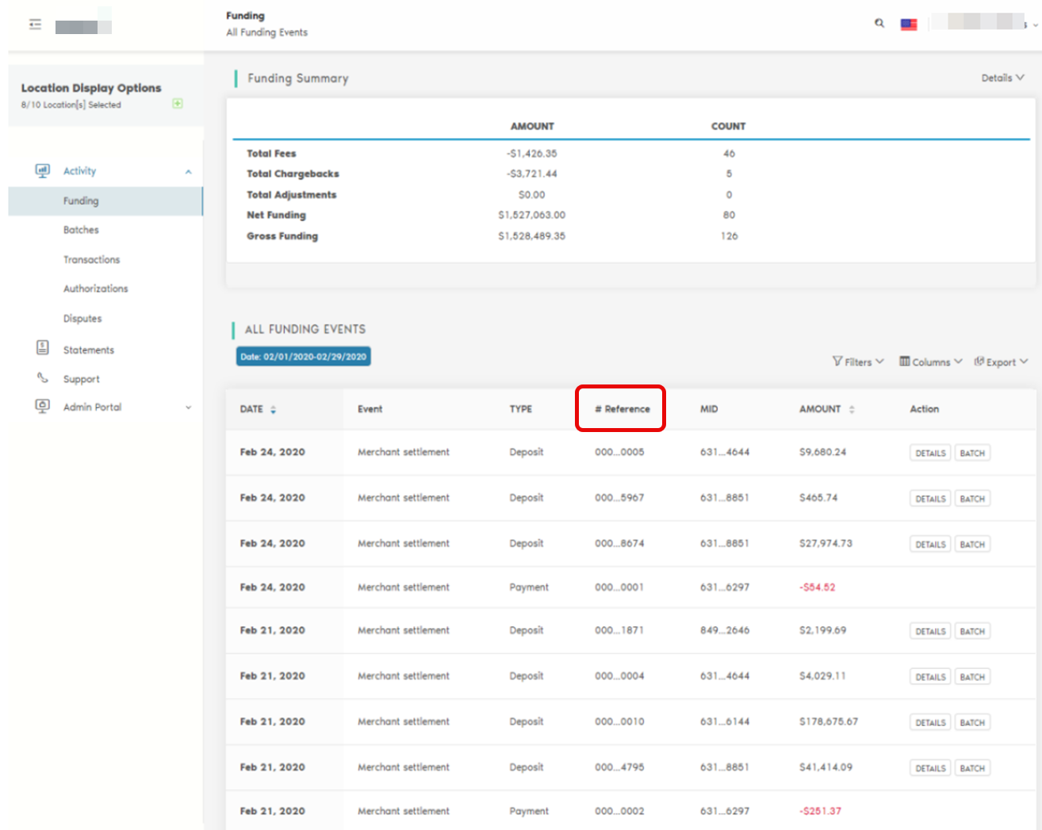1042x830 pixels.
Task: View DETAILS for the $27,974.73 deposit
Action: click(930, 545)
